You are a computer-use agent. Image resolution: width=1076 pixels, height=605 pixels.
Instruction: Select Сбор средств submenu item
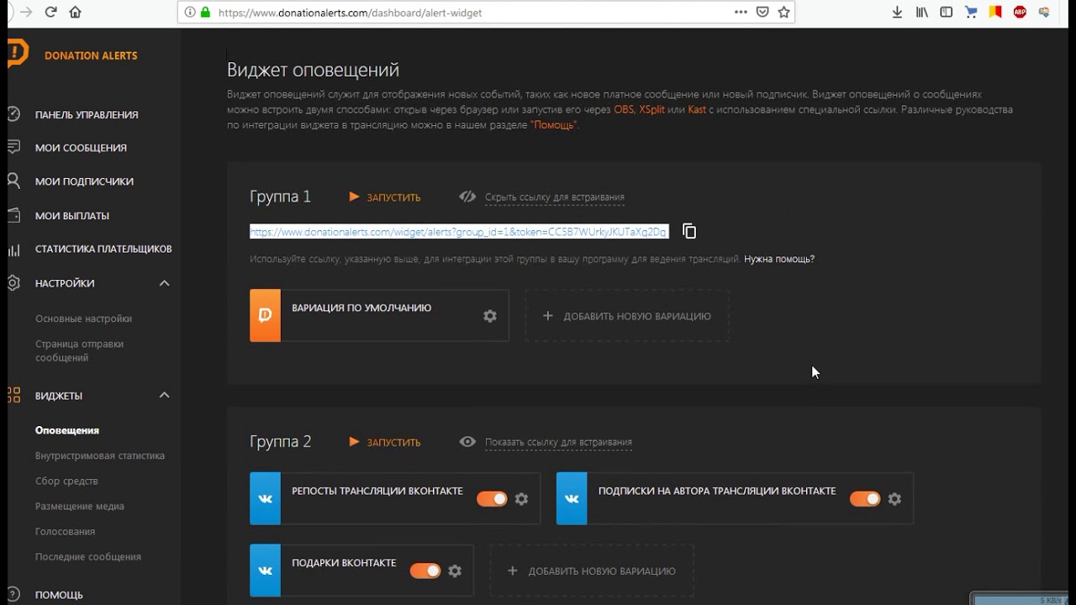(x=66, y=481)
